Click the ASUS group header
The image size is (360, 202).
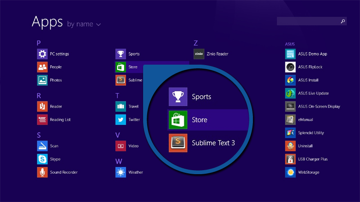click(290, 44)
